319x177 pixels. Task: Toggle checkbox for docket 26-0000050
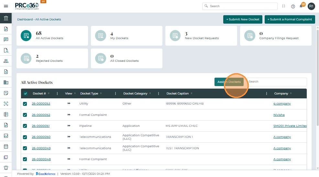coord(25,137)
